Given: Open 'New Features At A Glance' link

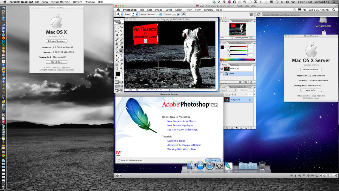Looking at the screenshot, I should click(181, 121).
